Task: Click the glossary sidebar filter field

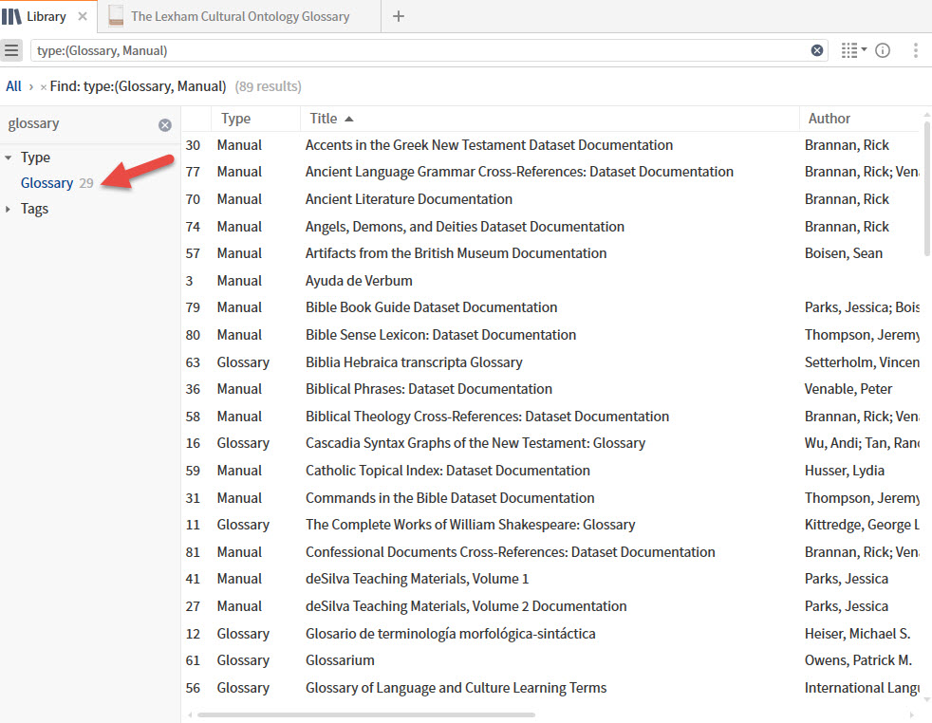Action: click(81, 124)
